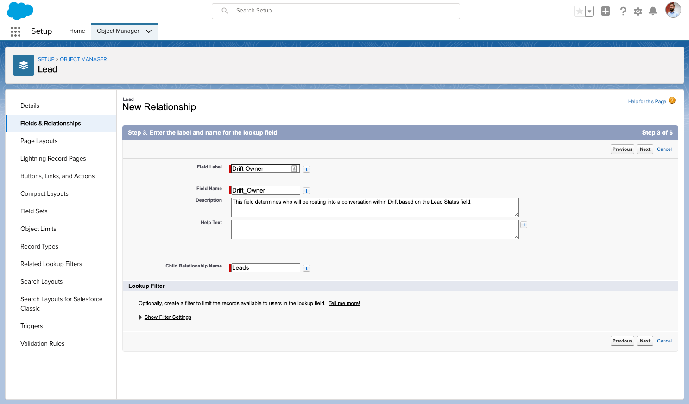Click the bottom Previous button
The width and height of the screenshot is (689, 404).
coord(622,341)
